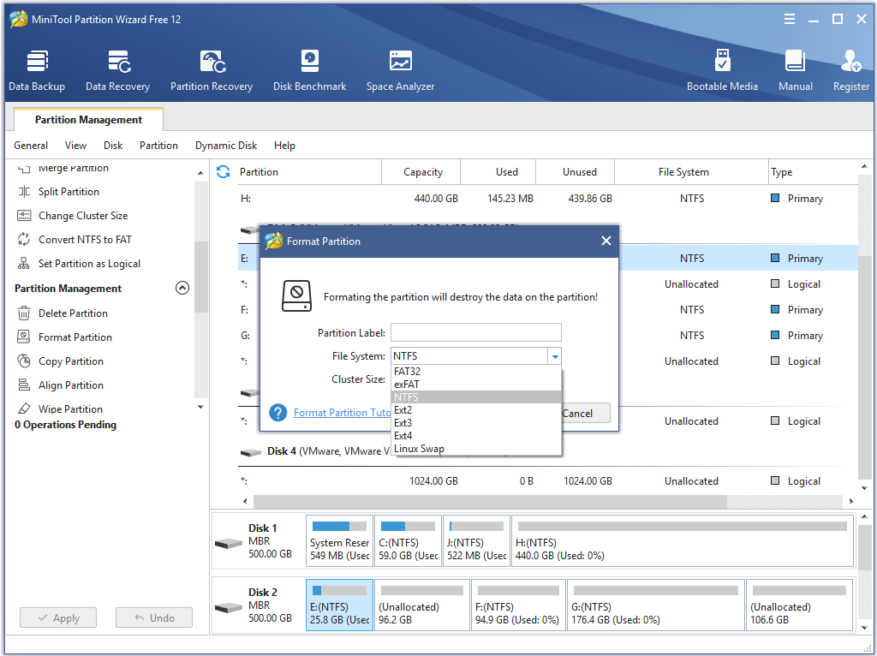
Task: Open the Disk menu
Action: pos(112,145)
